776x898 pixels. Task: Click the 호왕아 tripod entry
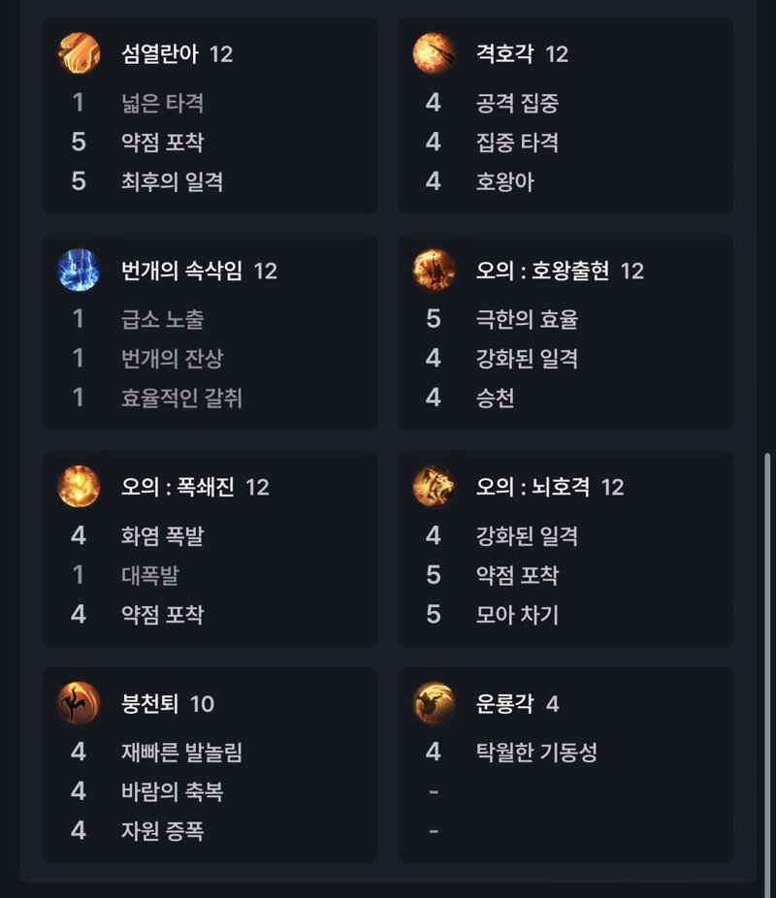[504, 181]
